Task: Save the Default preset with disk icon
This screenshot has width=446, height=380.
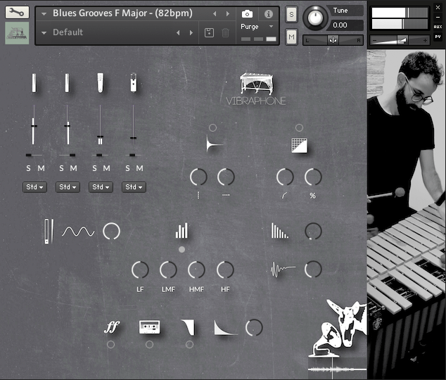Action: pos(209,32)
